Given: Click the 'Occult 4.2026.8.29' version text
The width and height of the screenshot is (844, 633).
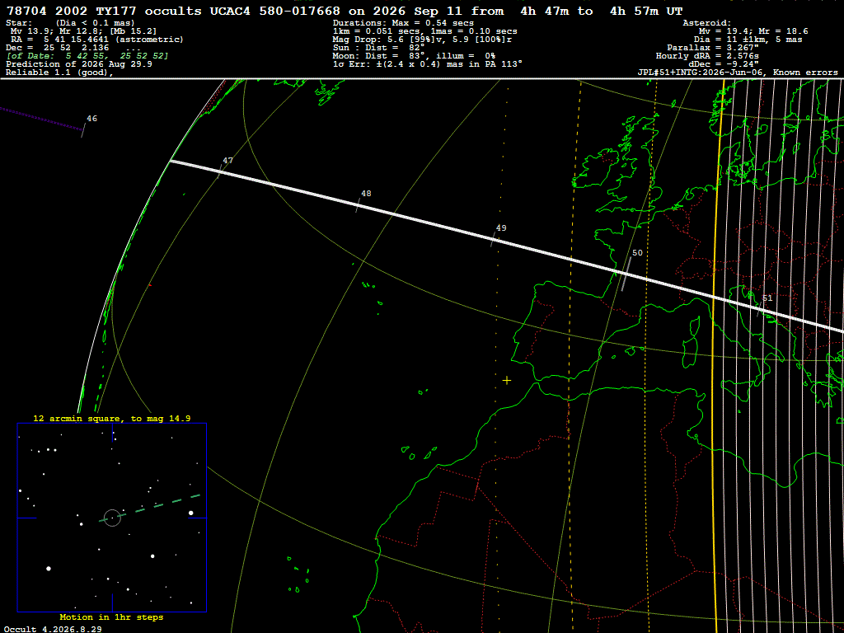Looking at the screenshot, I should 53,629.
